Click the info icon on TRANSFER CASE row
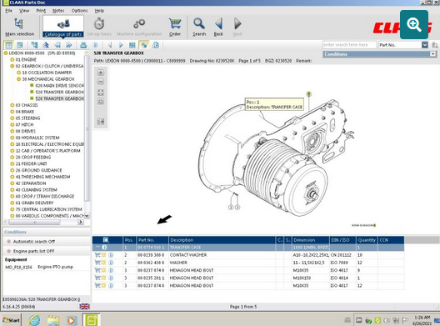 pyautogui.click(x=104, y=248)
